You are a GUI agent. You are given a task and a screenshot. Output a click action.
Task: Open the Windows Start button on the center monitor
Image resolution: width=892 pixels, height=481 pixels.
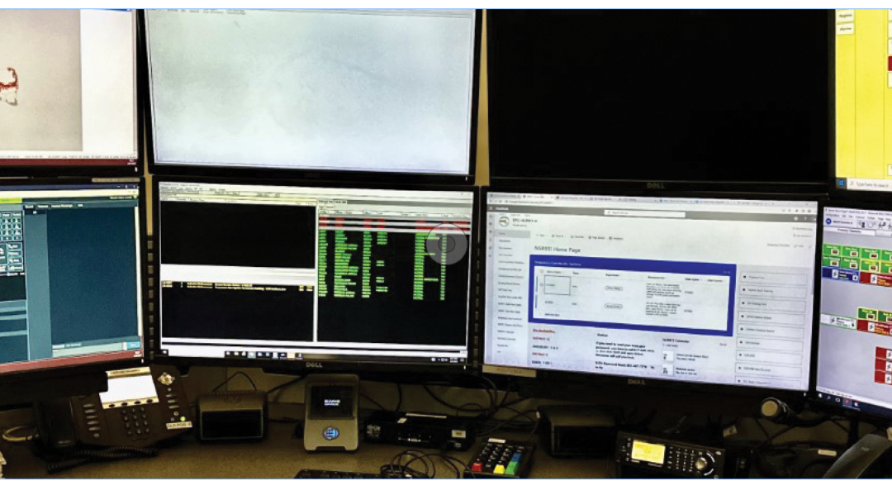point(165,352)
